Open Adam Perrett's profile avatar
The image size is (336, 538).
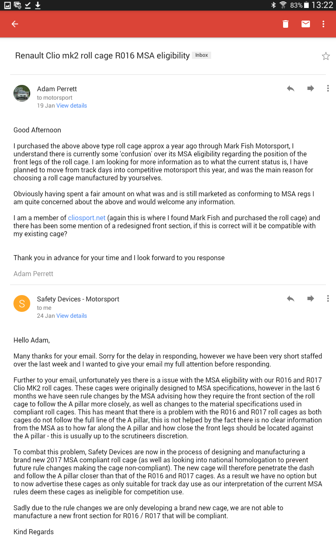tap(21, 93)
